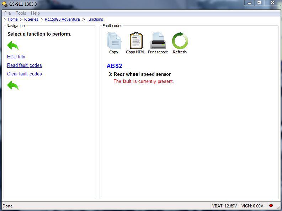Screen dimensions: 282x211
Task: Click the upper green back arrow
Action: (x=13, y=45)
